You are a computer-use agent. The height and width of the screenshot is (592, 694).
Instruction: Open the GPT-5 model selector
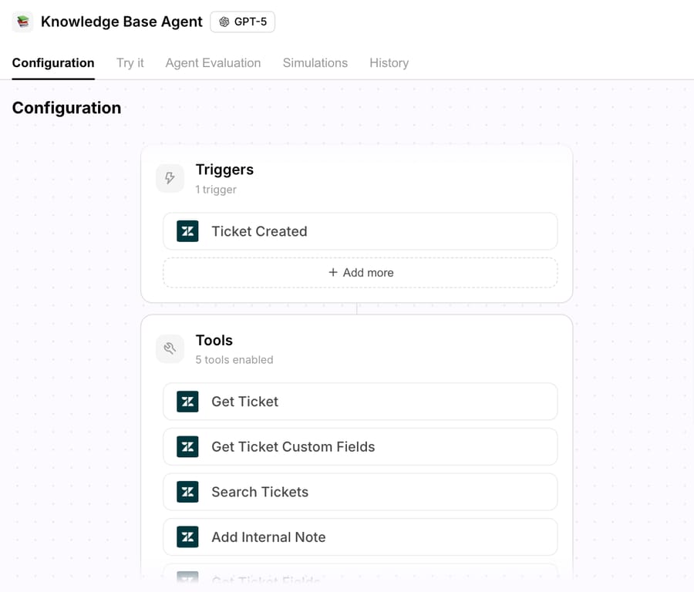243,22
